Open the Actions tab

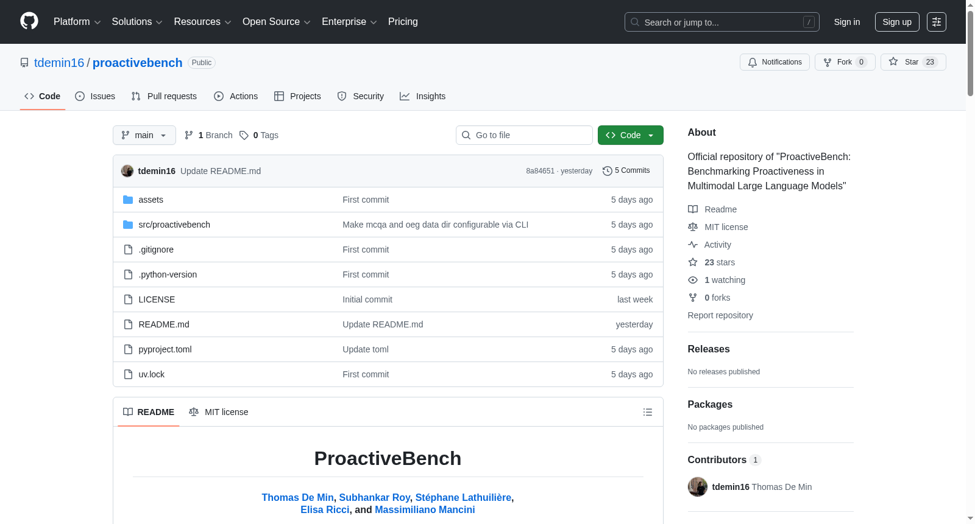(x=236, y=96)
